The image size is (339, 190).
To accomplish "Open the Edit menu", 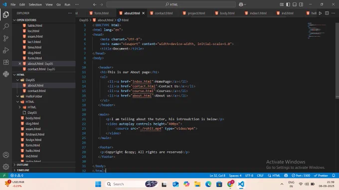I will click(x=22, y=4).
